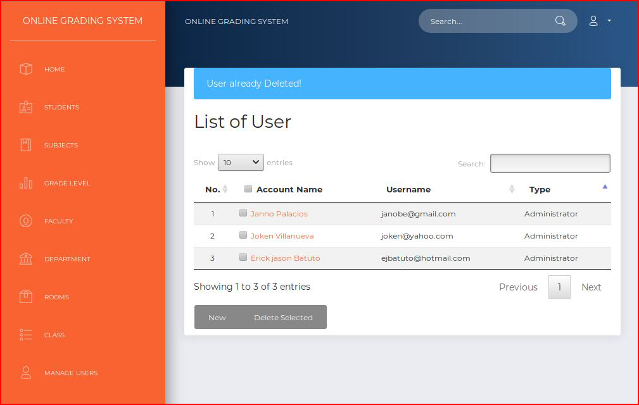
Task: Click Administrator type in Erick jason Batuto row
Action: tap(551, 258)
